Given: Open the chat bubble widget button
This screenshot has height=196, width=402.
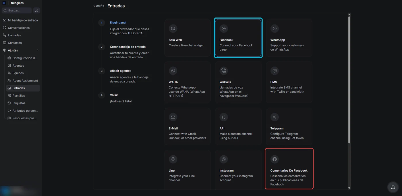Looking at the screenshot, I should 393,187.
